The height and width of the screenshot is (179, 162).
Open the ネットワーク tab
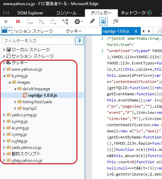(x=133, y=13)
